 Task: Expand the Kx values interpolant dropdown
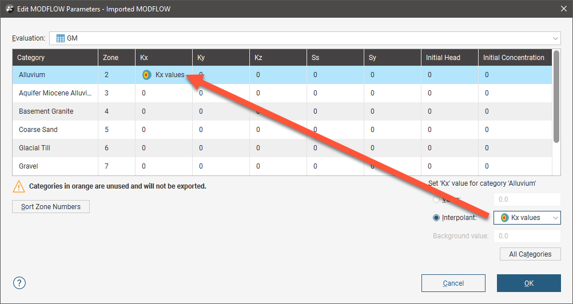click(554, 218)
